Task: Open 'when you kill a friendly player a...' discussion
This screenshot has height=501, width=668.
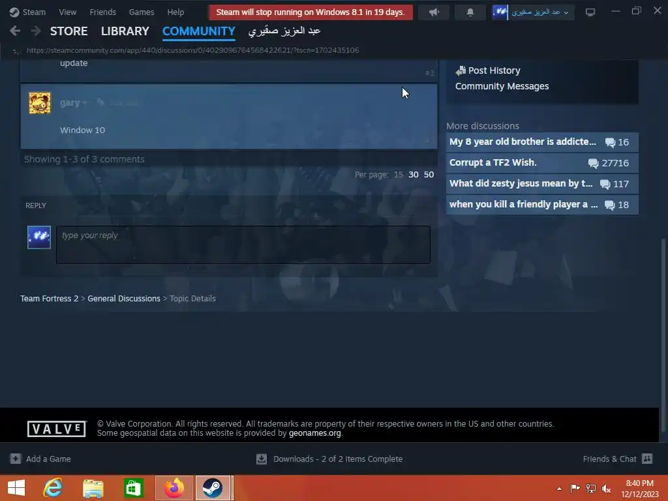Action: pos(523,204)
